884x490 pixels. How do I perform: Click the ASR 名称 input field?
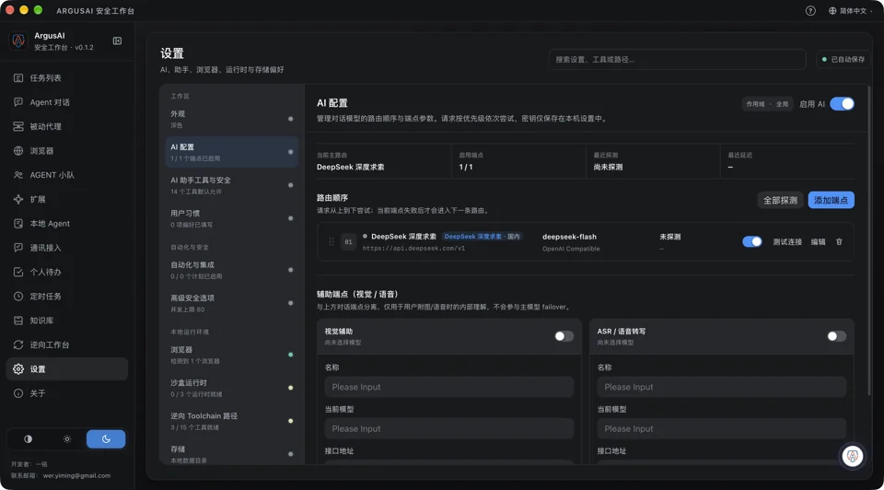point(722,387)
